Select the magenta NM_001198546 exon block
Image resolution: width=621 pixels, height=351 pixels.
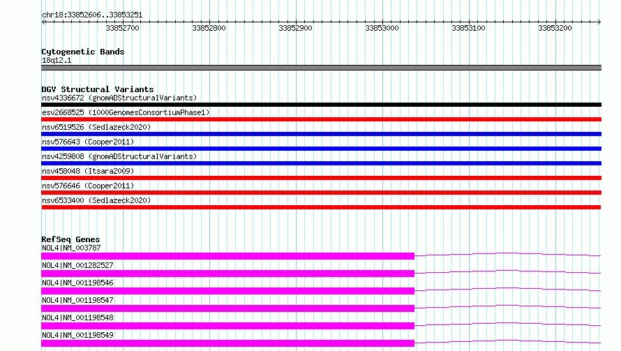[x=227, y=291]
